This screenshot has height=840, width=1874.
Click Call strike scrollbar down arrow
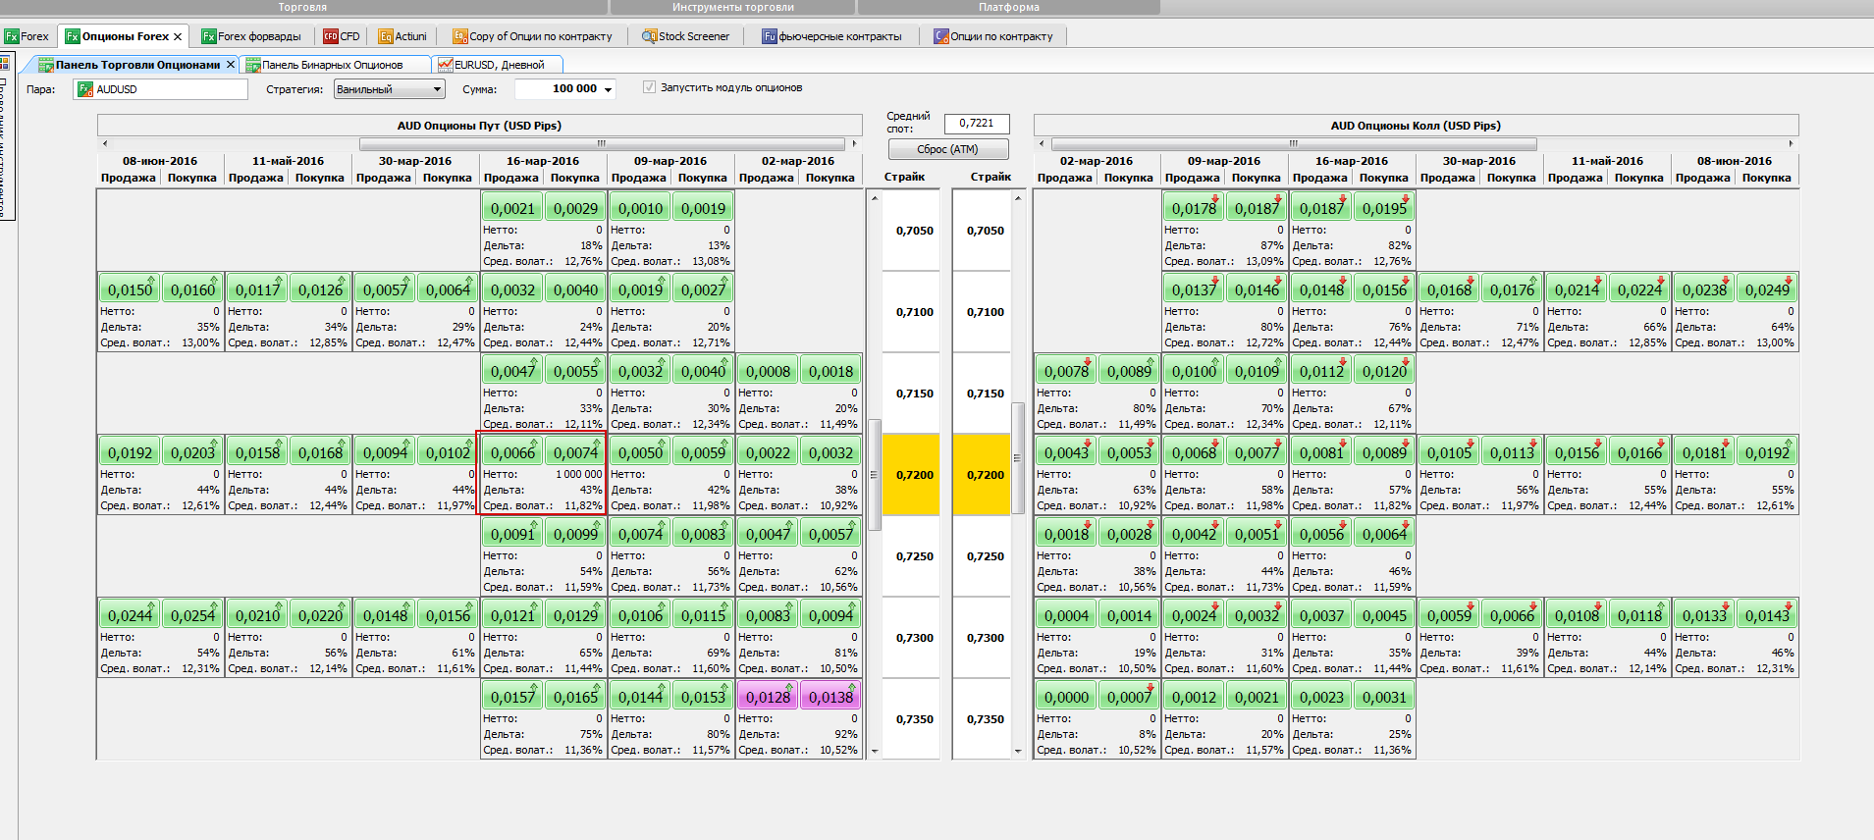pos(1018,752)
